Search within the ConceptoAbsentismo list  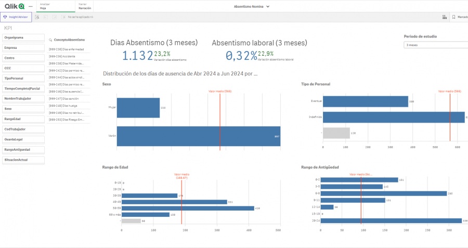pos(50,40)
